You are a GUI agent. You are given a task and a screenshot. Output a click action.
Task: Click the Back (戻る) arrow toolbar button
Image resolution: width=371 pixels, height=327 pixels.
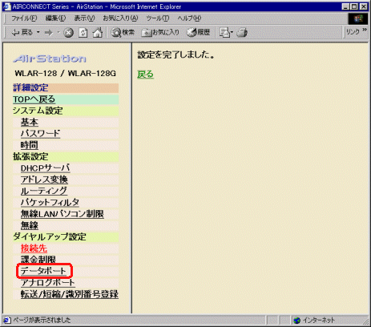(22, 33)
